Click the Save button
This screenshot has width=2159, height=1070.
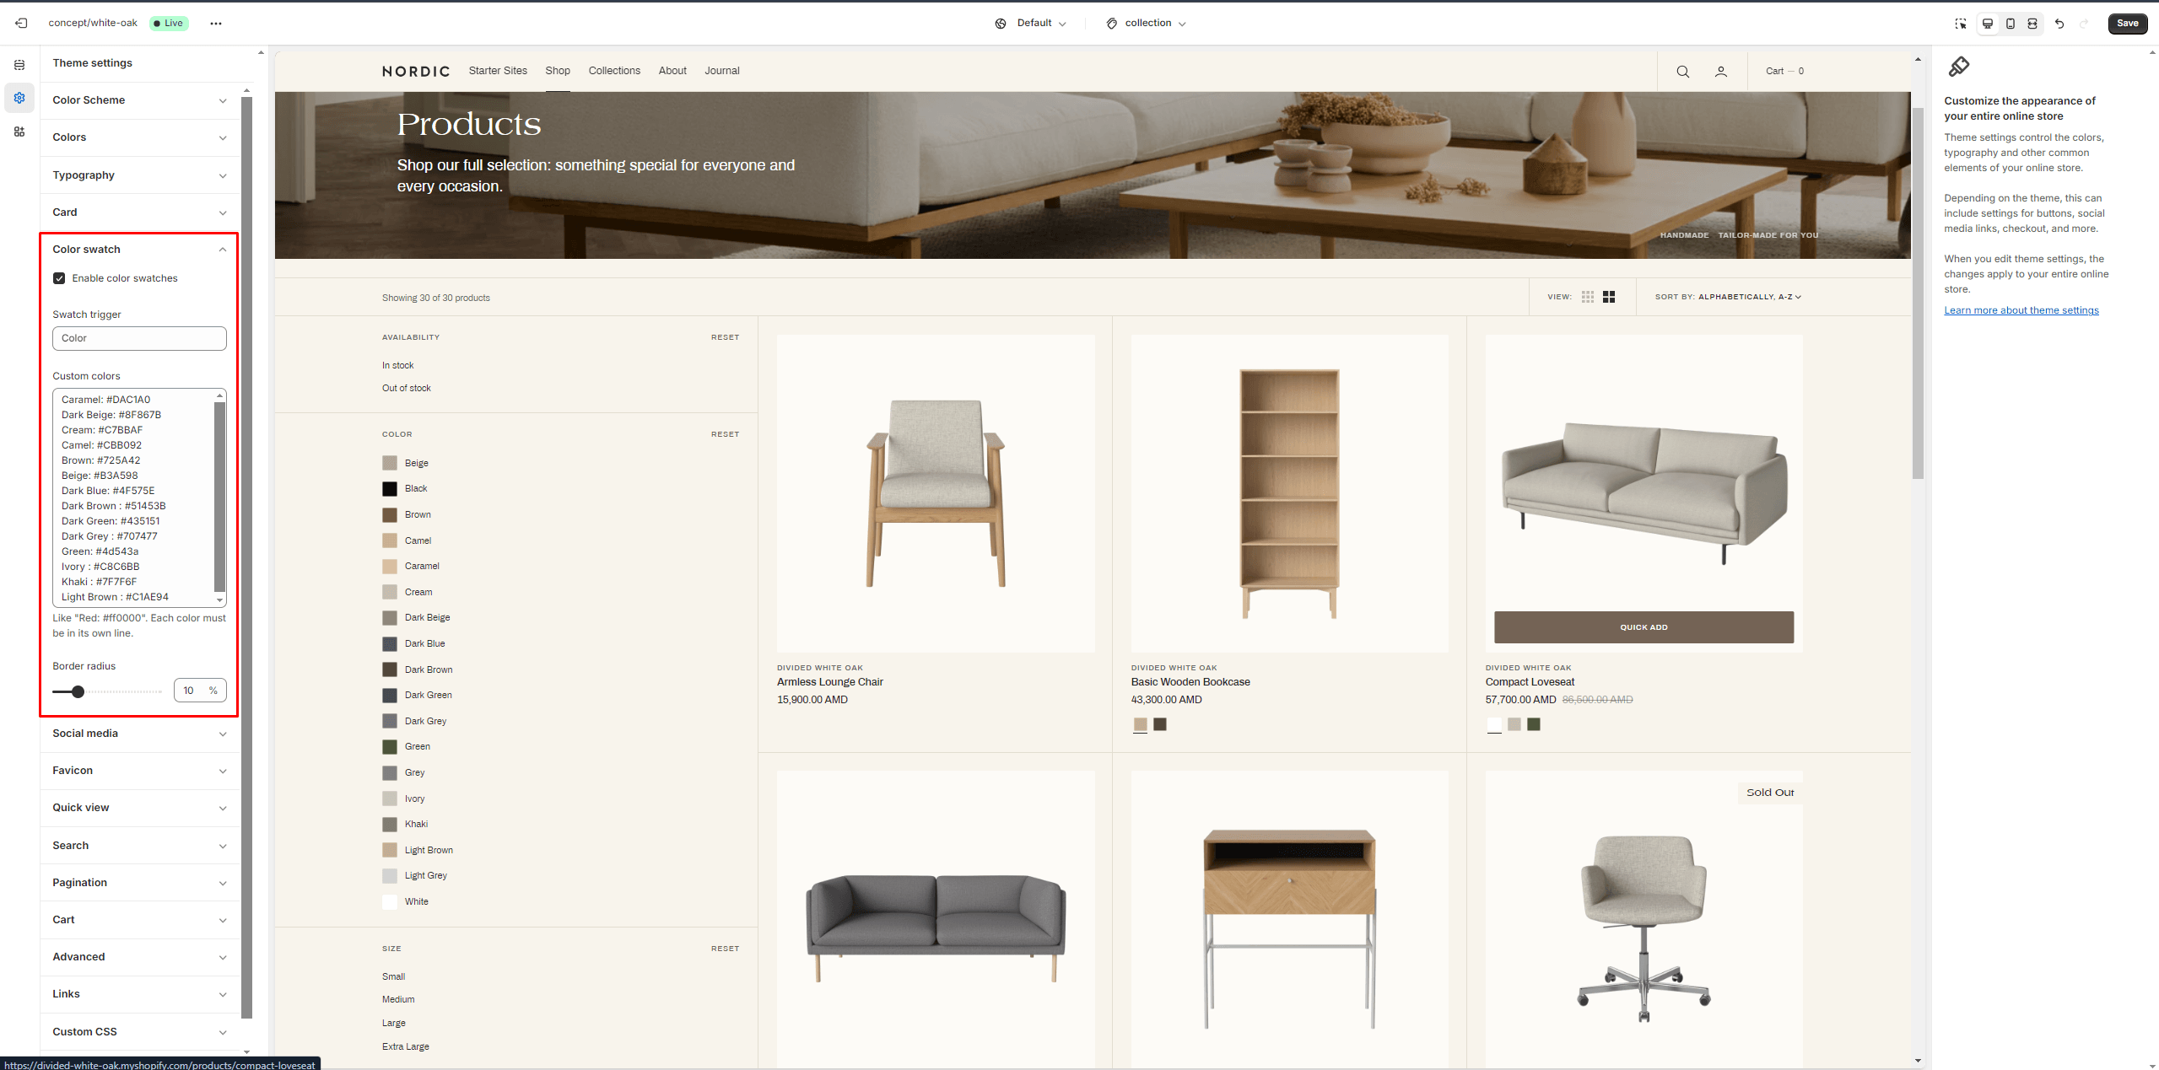coord(2127,24)
